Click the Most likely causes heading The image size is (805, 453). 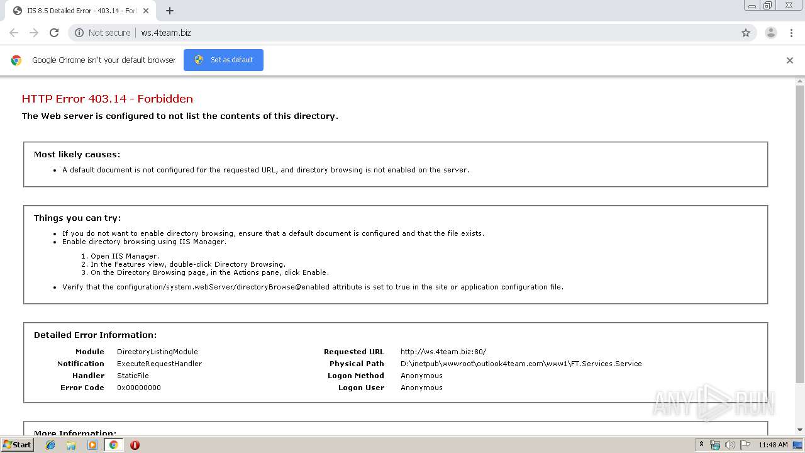tap(77, 154)
